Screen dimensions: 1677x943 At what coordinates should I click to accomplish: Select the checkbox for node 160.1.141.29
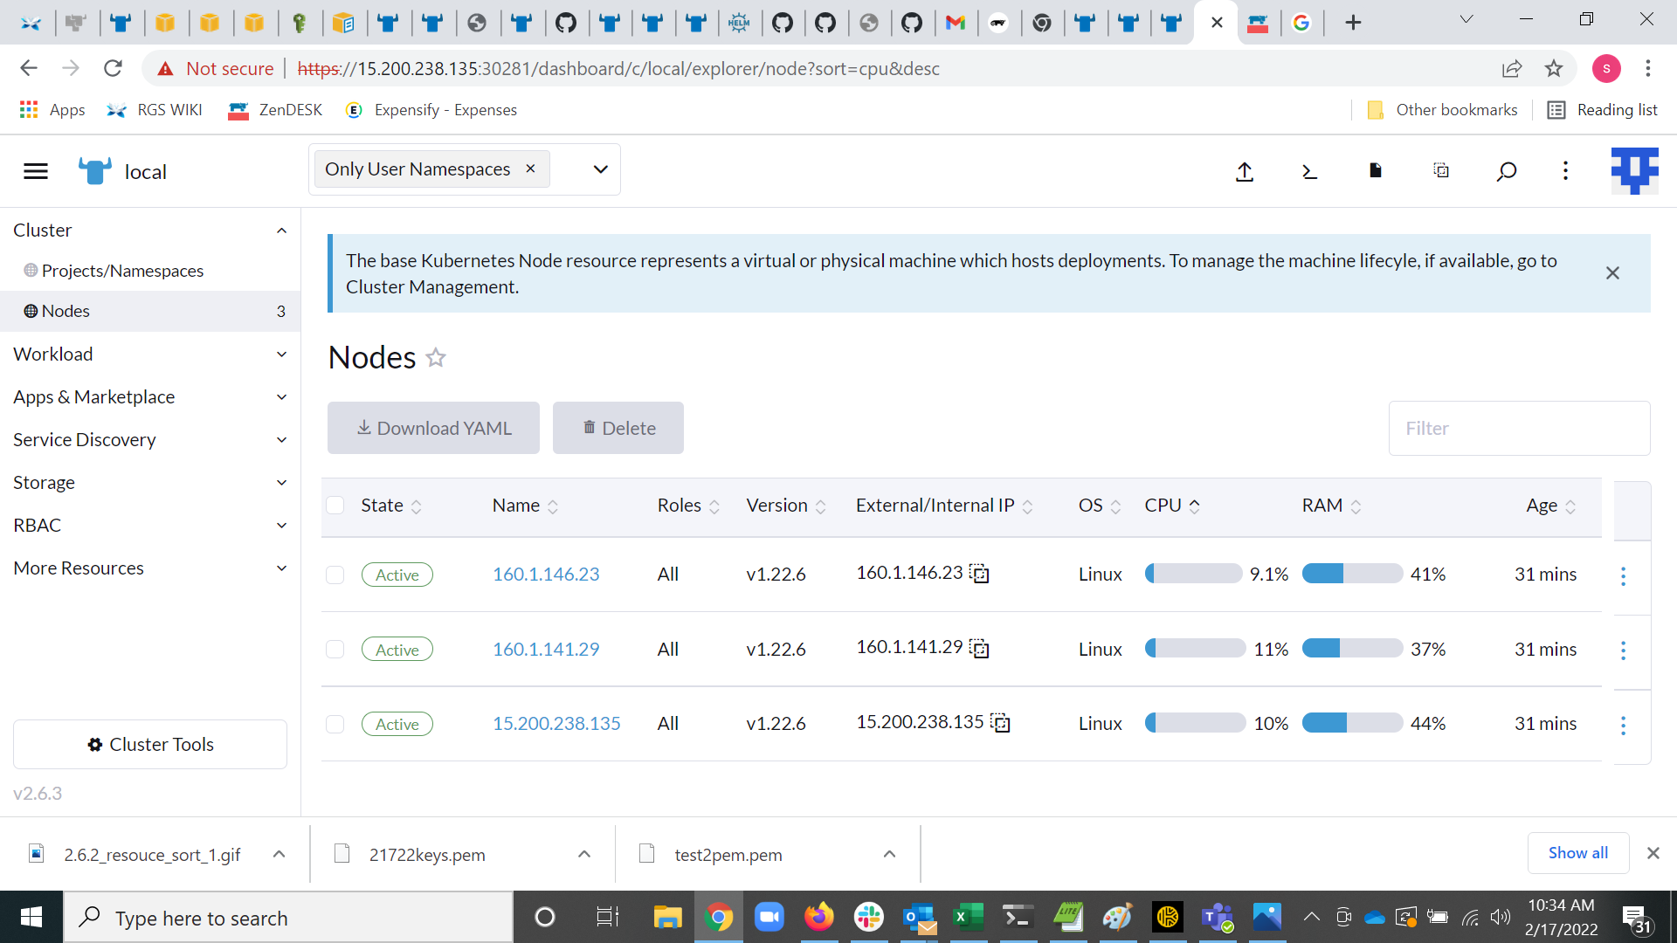pyautogui.click(x=335, y=649)
